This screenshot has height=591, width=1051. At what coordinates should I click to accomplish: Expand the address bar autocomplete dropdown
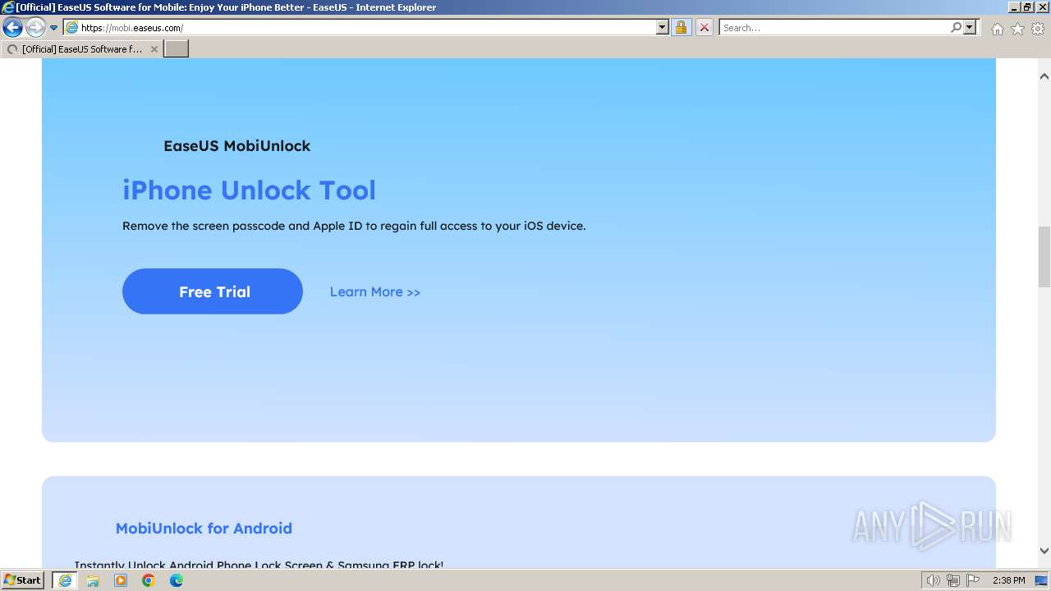pyautogui.click(x=663, y=28)
